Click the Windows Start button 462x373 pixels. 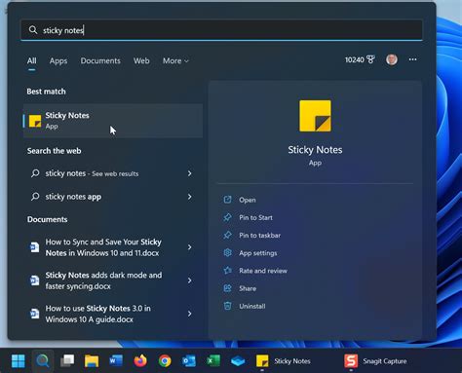(x=19, y=360)
